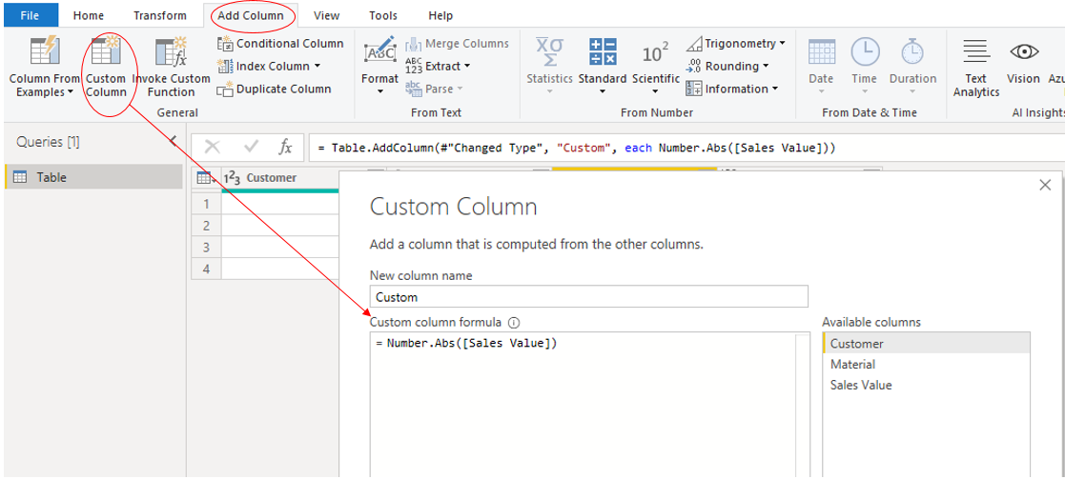Click in the New column name field
The width and height of the screenshot is (1065, 479).
[x=589, y=297]
